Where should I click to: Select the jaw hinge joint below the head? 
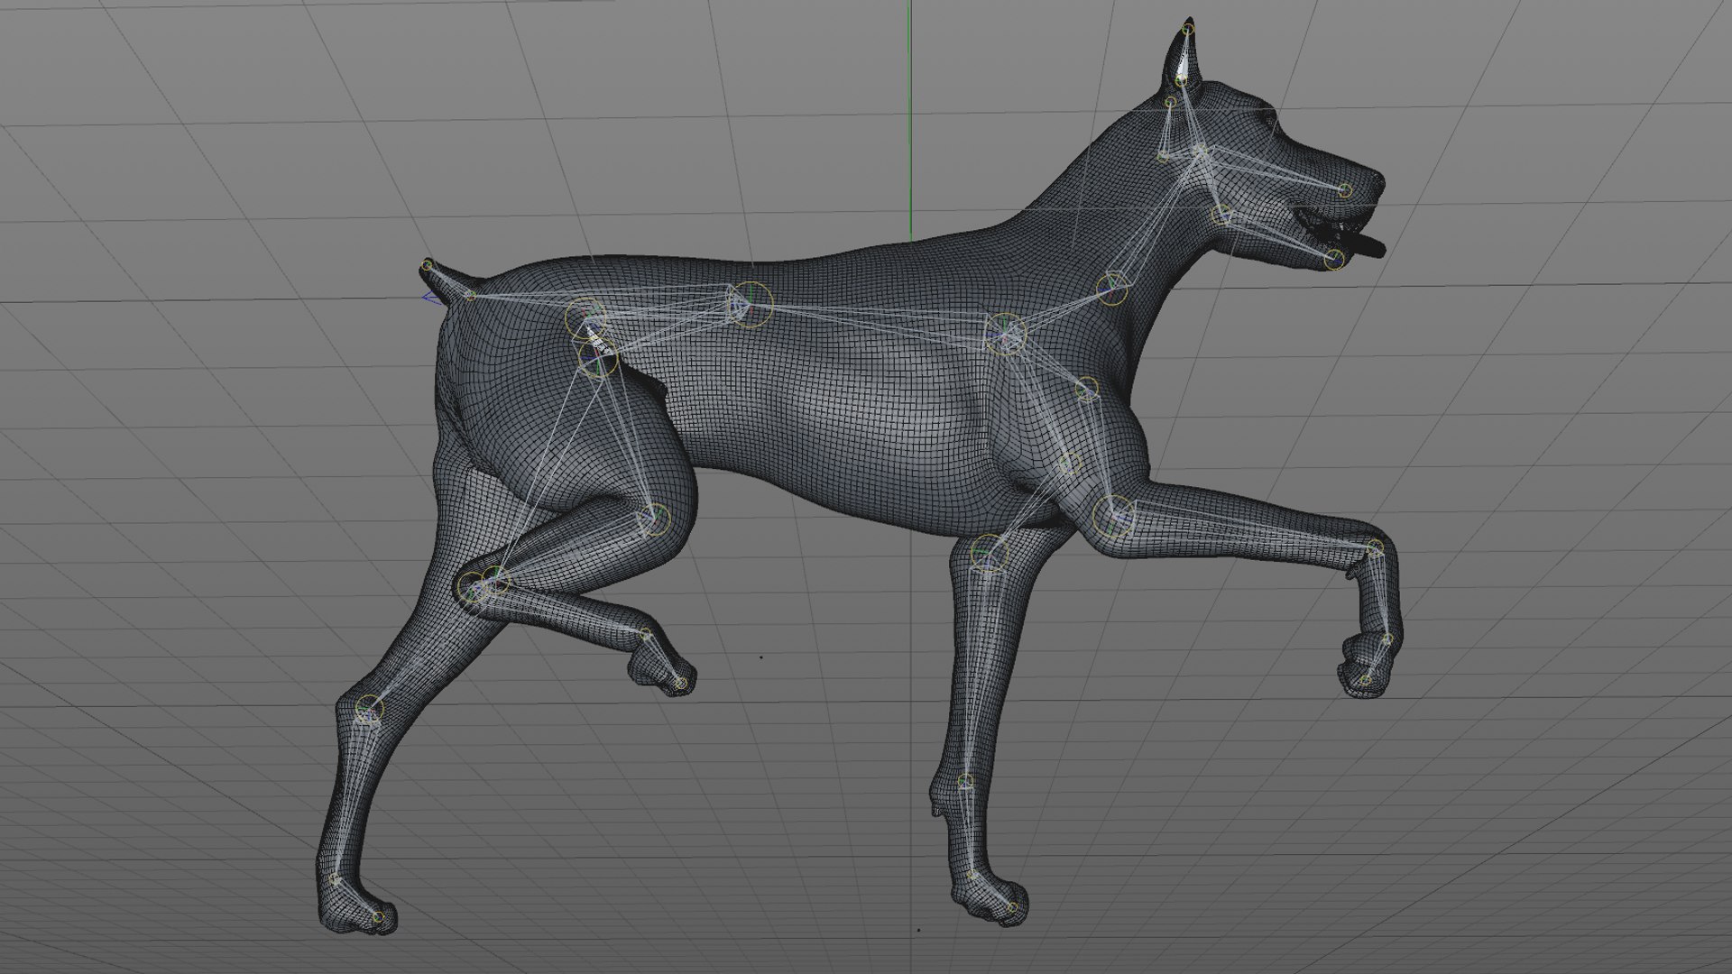point(1221,215)
